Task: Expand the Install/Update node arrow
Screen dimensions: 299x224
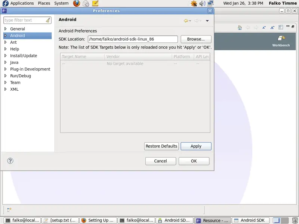Action: pyautogui.click(x=6, y=56)
